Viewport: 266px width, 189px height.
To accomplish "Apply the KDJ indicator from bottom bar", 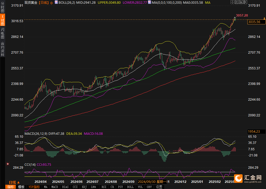I will point(84,187).
